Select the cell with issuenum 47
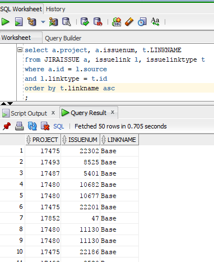Image resolution: width=214 pixels, height=262 pixels. click(x=81, y=218)
